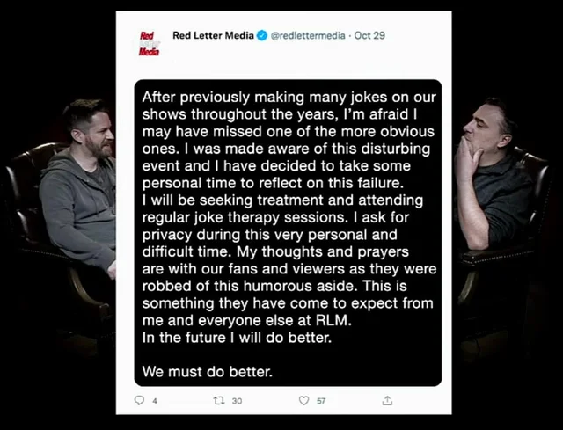Open the @redlettermedia handle link
This screenshot has height=430, width=563.
pyautogui.click(x=308, y=35)
